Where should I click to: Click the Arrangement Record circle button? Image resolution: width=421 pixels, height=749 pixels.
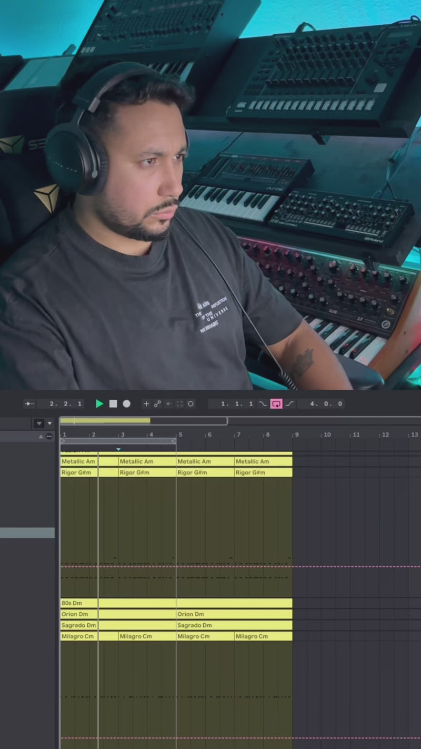[x=127, y=404]
